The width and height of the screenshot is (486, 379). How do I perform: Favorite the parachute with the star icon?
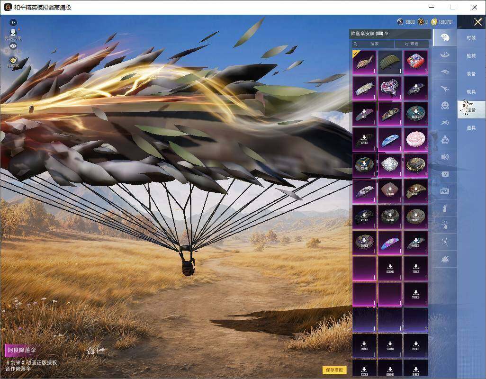click(x=90, y=351)
